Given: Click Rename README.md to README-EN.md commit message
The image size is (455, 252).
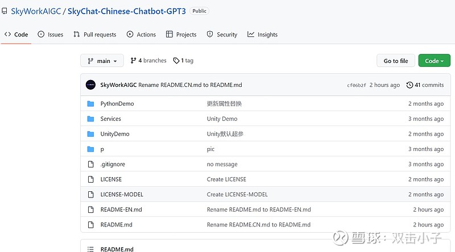Looking at the screenshot, I should [x=259, y=209].
